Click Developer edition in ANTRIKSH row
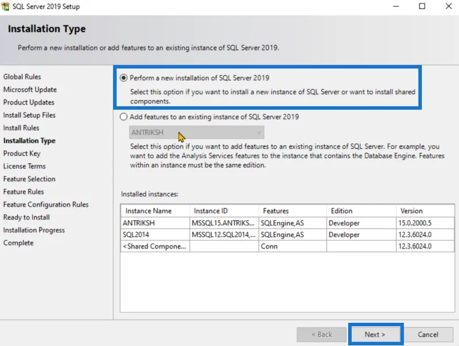The image size is (459, 346). coord(362,223)
